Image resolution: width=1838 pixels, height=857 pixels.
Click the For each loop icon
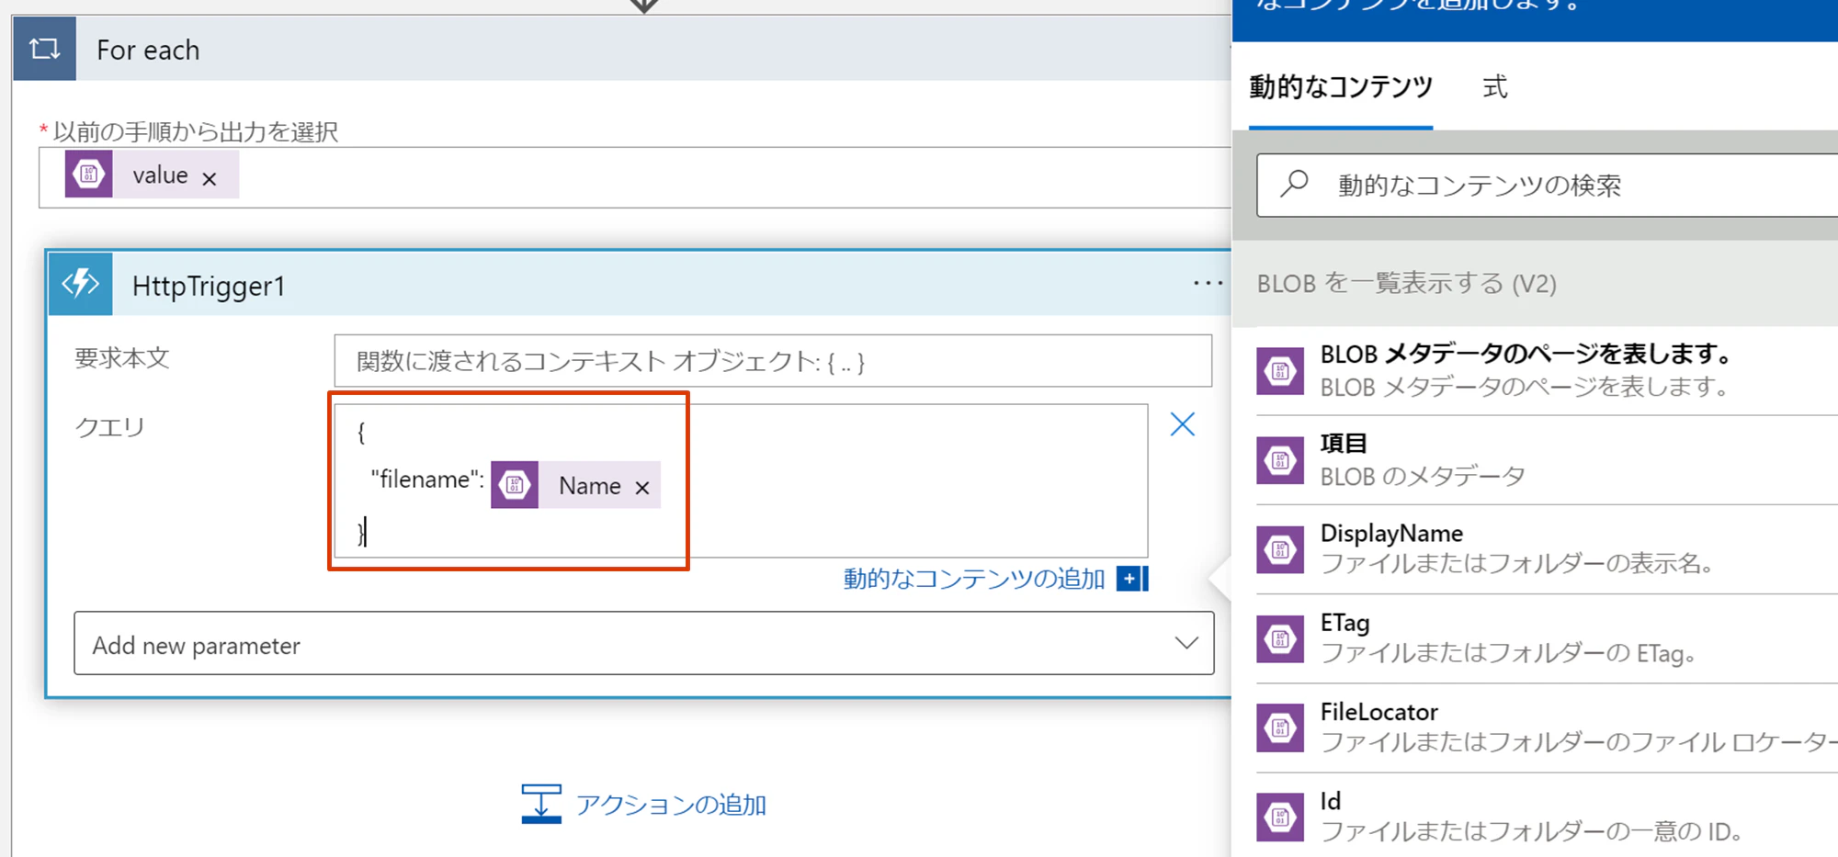44,49
